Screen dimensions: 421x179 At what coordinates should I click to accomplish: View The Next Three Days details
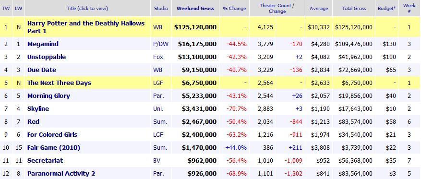[x=60, y=83]
